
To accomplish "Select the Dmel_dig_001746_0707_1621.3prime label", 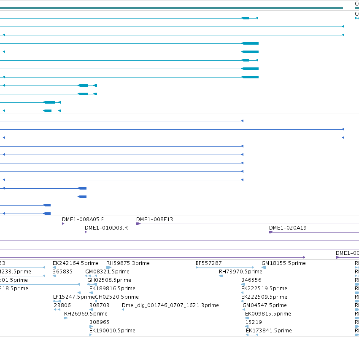I will [x=170, y=305].
